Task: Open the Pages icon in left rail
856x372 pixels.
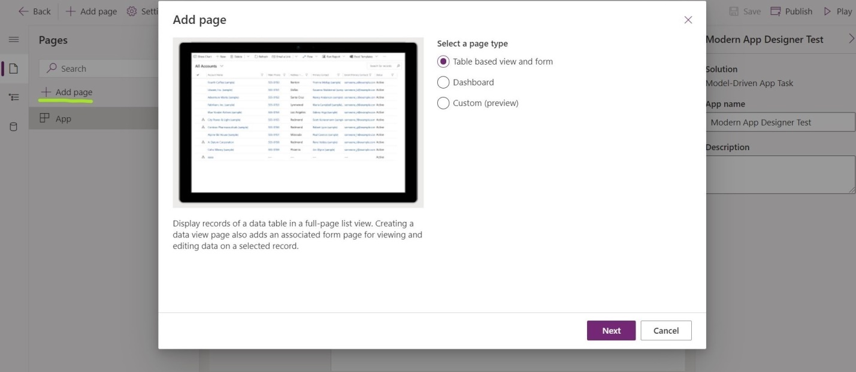Action: coord(14,69)
